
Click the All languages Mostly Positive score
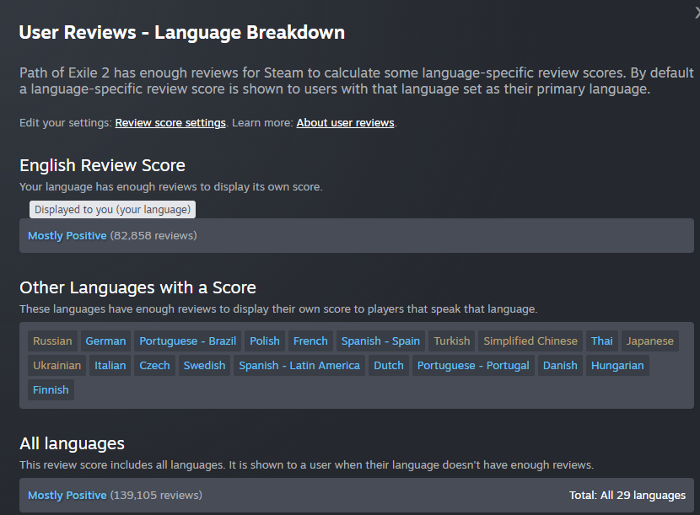pyautogui.click(x=67, y=496)
